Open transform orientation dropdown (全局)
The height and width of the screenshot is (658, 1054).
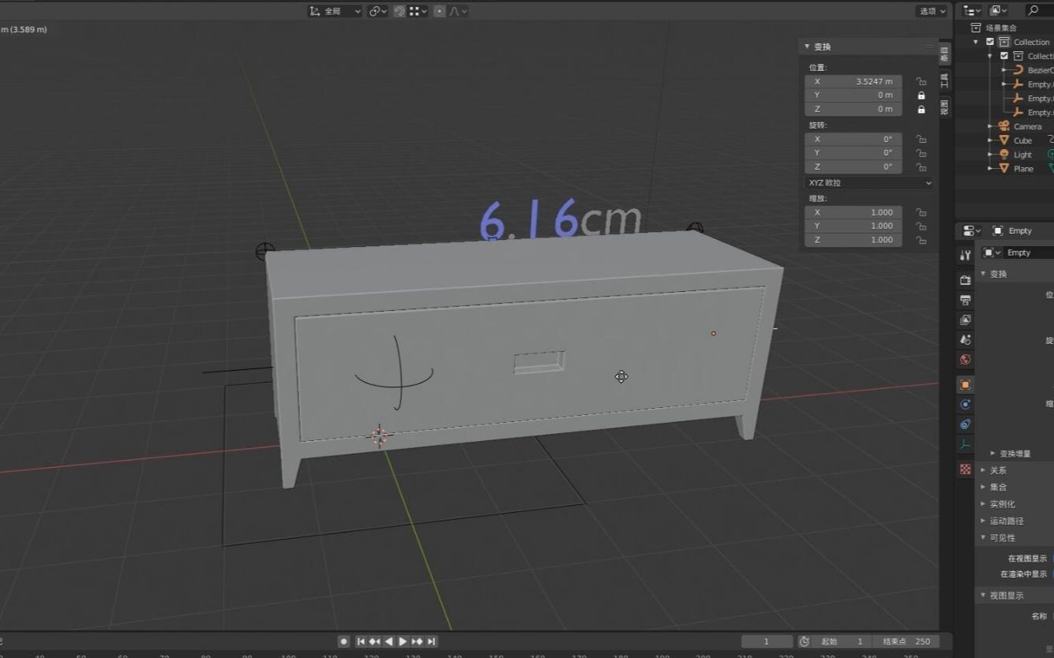(336, 11)
